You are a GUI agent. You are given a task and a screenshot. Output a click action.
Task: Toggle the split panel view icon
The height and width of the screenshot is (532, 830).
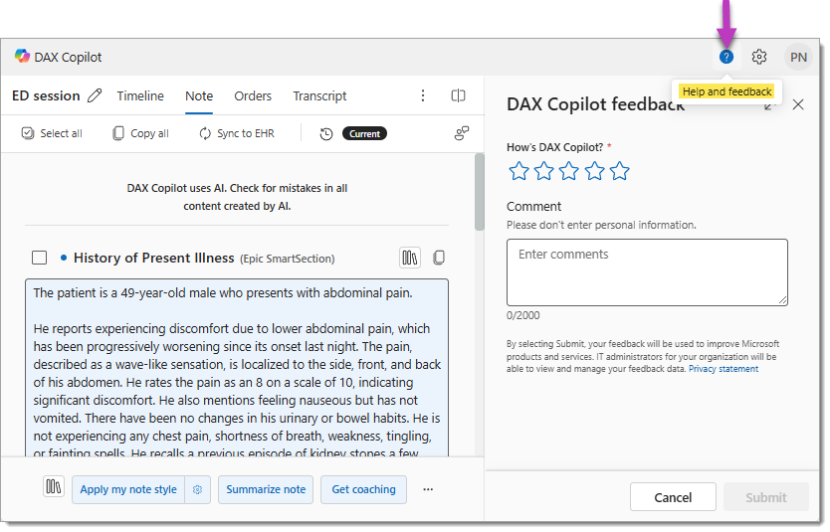coord(458,95)
